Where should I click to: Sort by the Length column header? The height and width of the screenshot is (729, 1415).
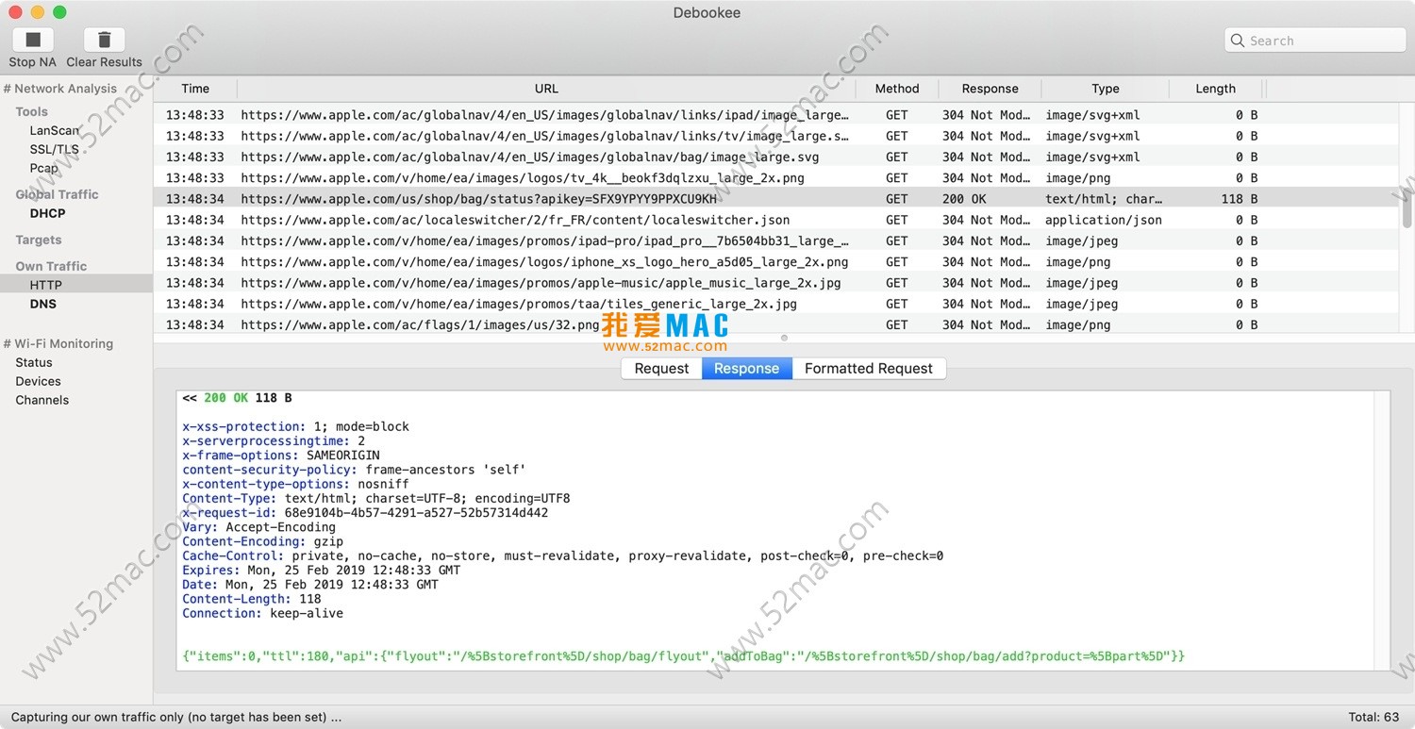[1215, 89]
